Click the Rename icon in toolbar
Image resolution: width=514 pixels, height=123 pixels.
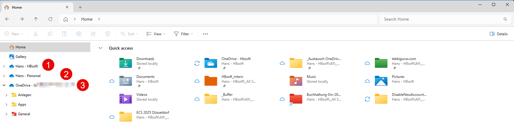[79, 34]
